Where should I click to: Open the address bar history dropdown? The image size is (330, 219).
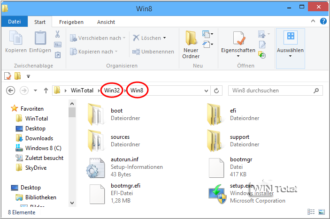206,91
